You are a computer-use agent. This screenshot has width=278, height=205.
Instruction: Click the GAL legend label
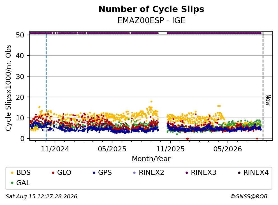23,183
